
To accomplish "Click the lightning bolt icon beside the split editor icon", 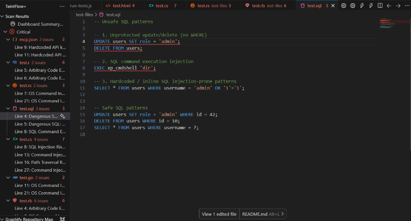I will [371, 6].
